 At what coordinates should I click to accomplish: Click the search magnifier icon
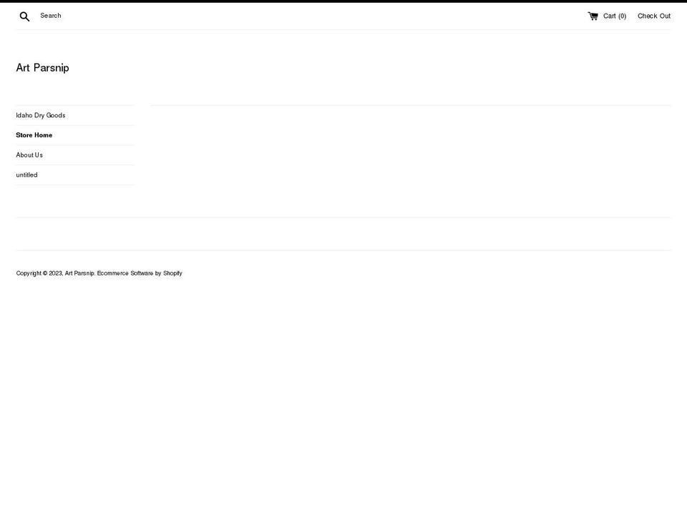(24, 16)
